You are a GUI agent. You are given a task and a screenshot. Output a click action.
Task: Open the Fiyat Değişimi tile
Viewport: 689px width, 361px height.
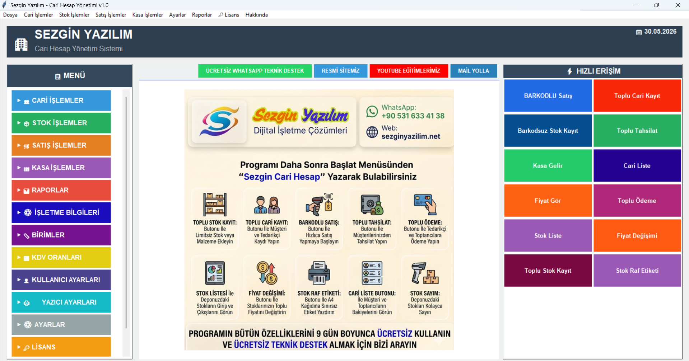coord(637,236)
